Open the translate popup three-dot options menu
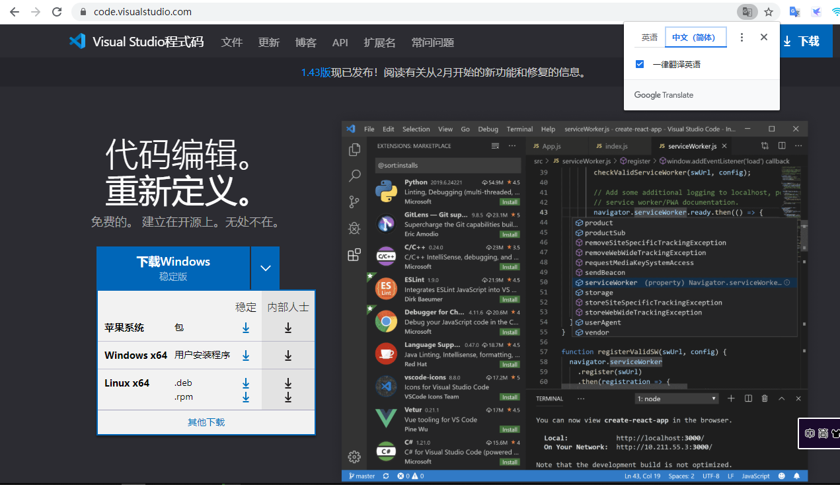Screen dimensions: 840x485 pyautogui.click(x=742, y=38)
